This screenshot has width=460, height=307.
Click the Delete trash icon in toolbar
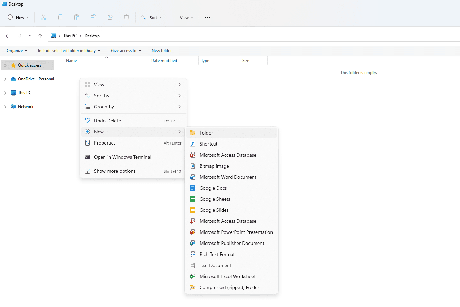pyautogui.click(x=126, y=17)
